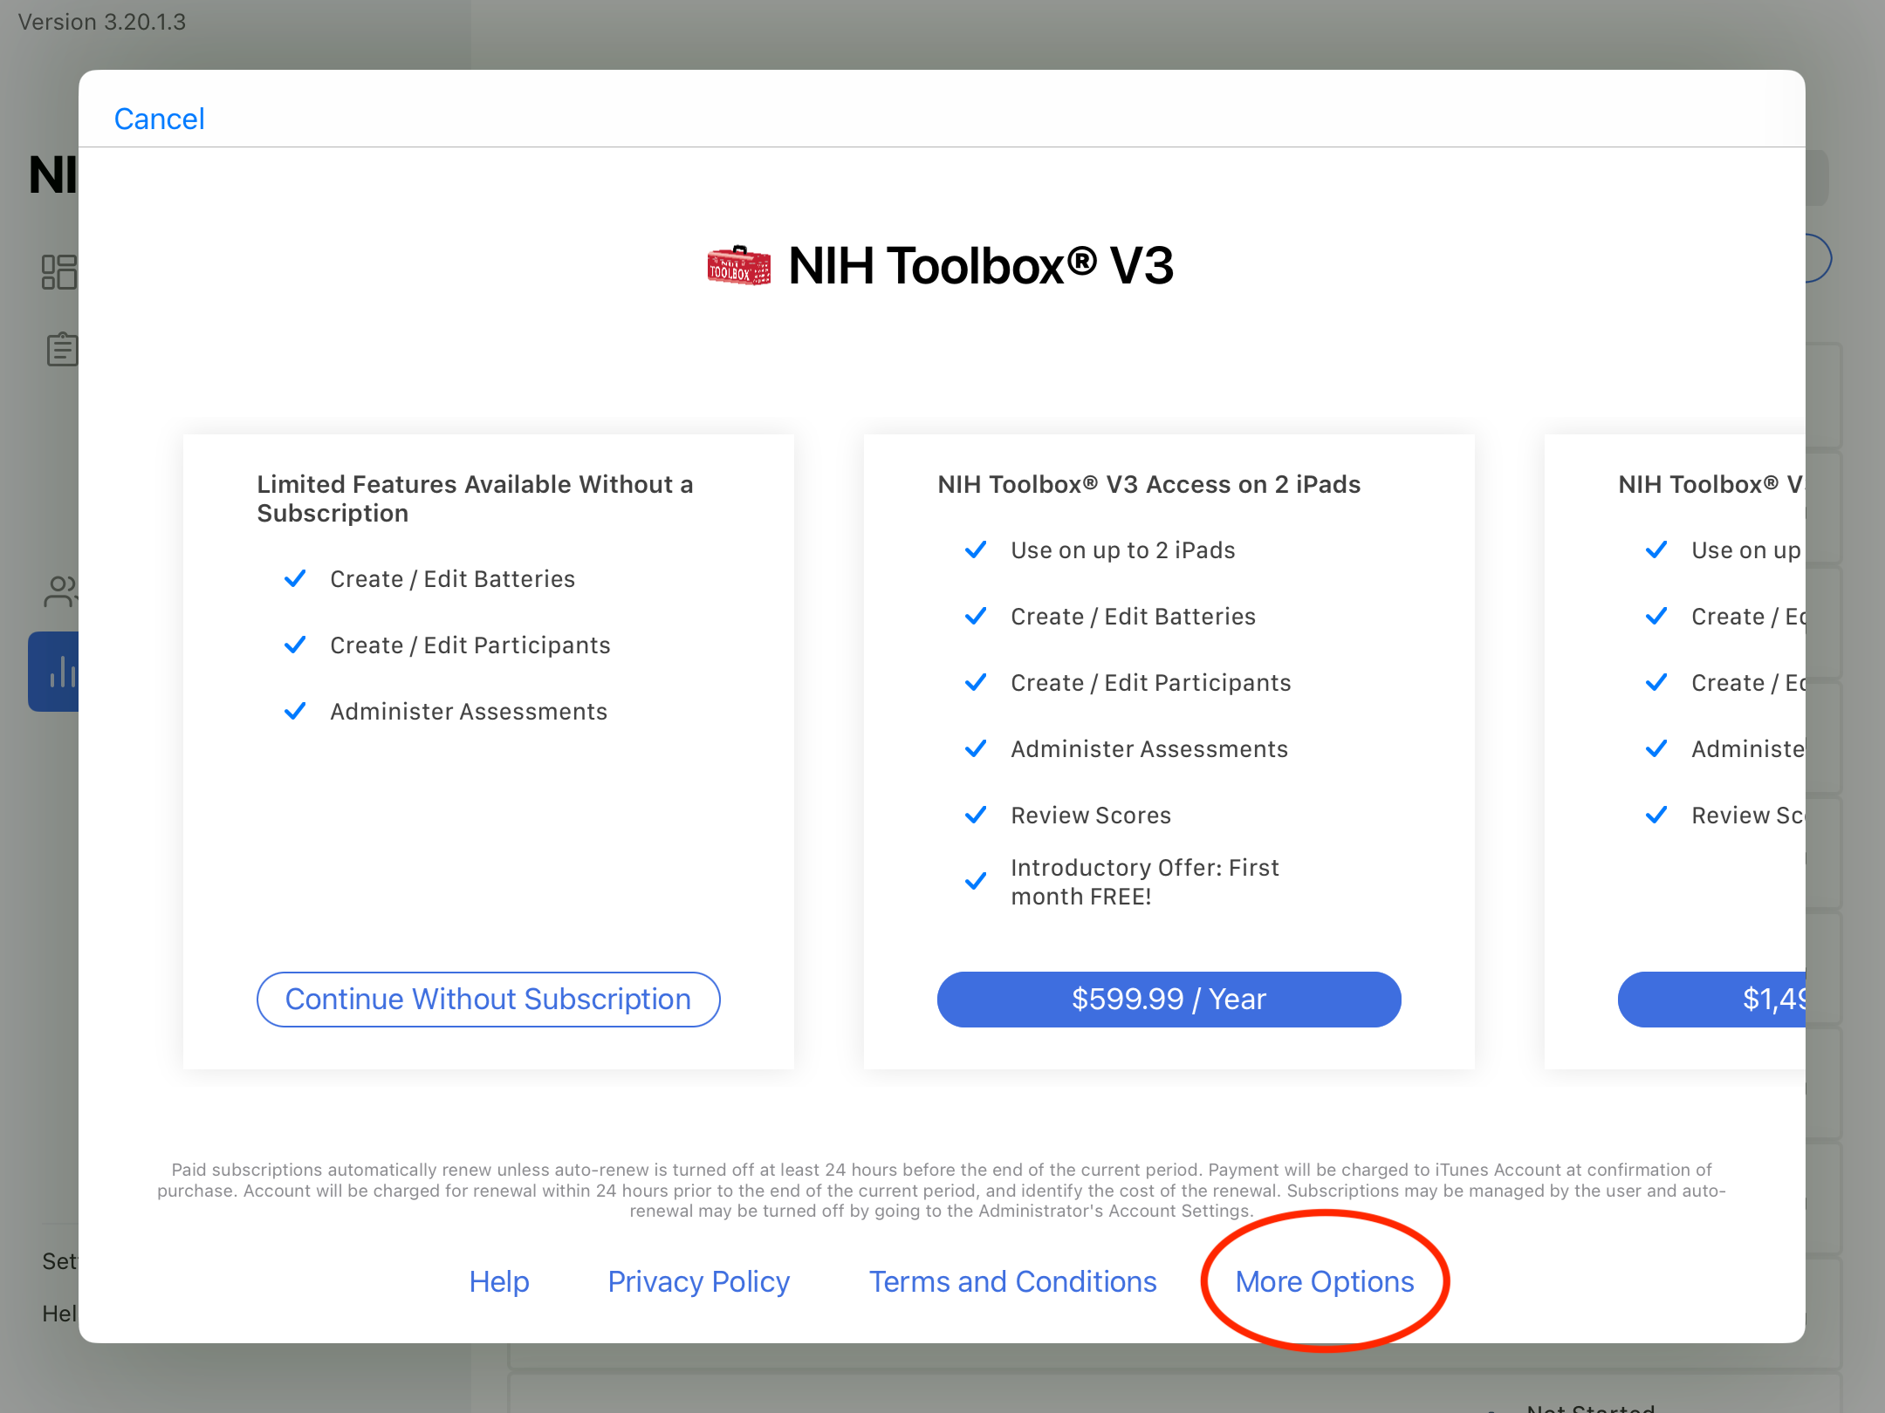
Task: Click the circled More Options link
Action: 1324,1281
